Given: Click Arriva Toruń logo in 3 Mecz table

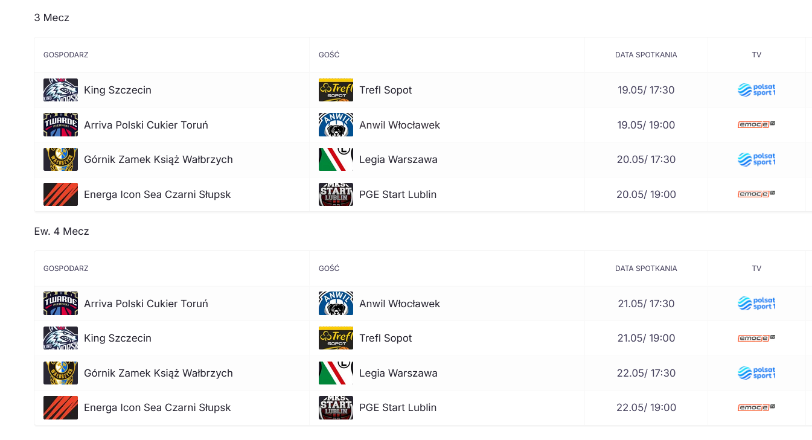Looking at the screenshot, I should pos(60,125).
